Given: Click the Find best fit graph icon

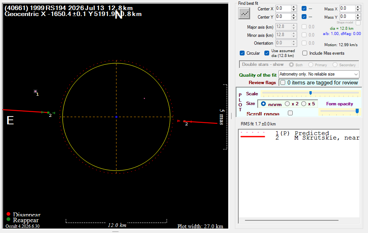Looking at the screenshot, I should pos(244,13).
